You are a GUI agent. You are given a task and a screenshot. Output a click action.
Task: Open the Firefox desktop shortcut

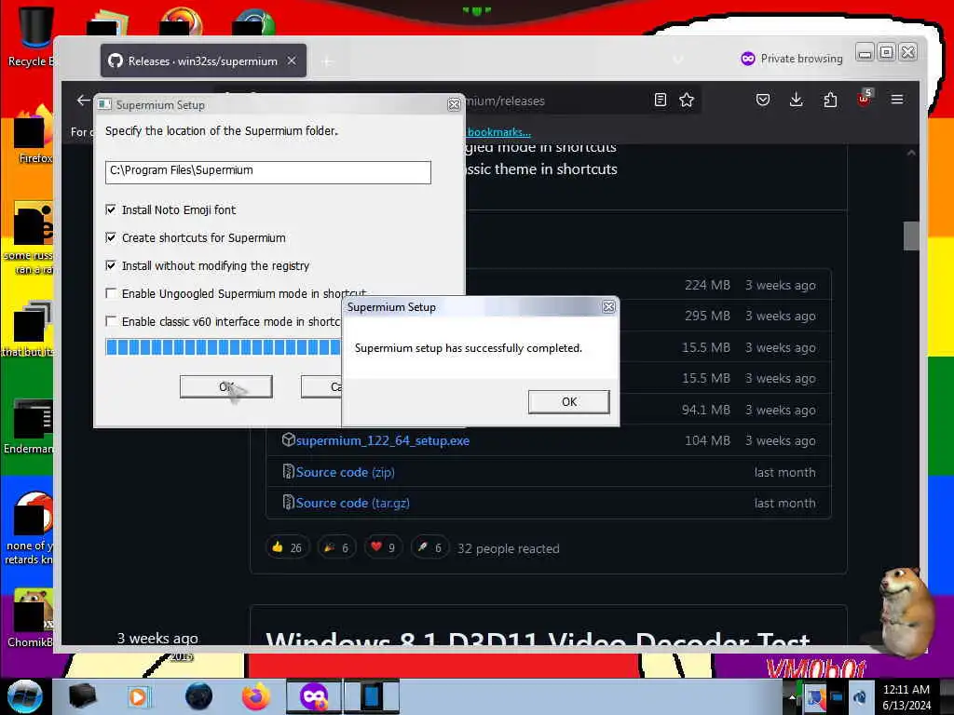[34, 135]
